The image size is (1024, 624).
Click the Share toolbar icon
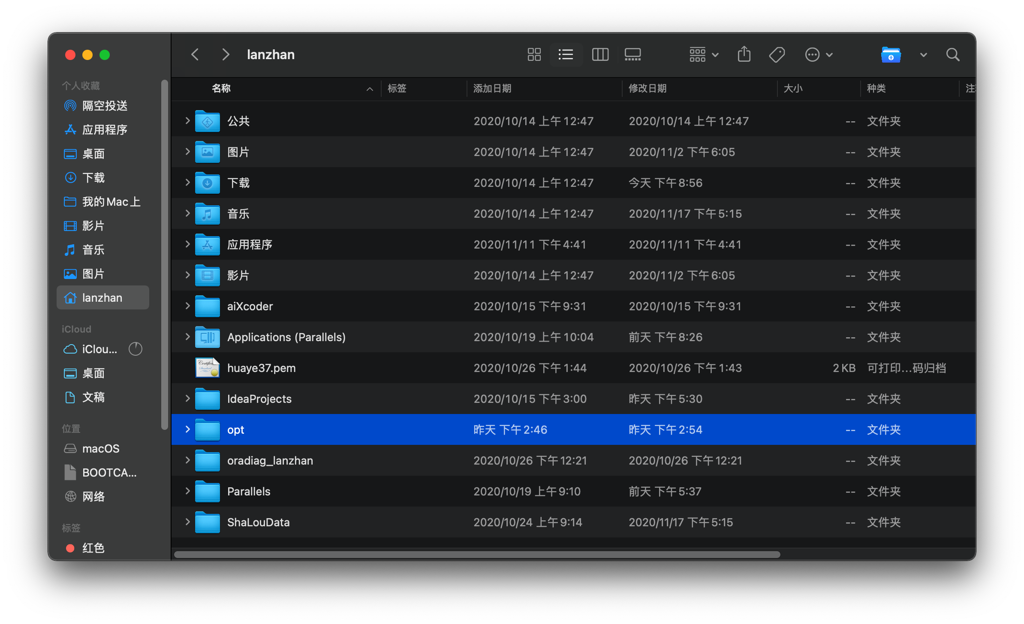[x=744, y=54]
